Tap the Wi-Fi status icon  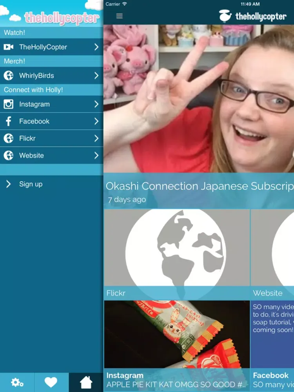125,4
